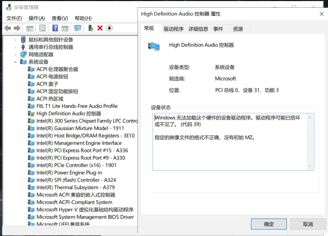Image resolution: width=328 pixels, height=236 pixels.
Task: Click the manufacturer value Microsoft in dialog
Action: [x=225, y=79]
